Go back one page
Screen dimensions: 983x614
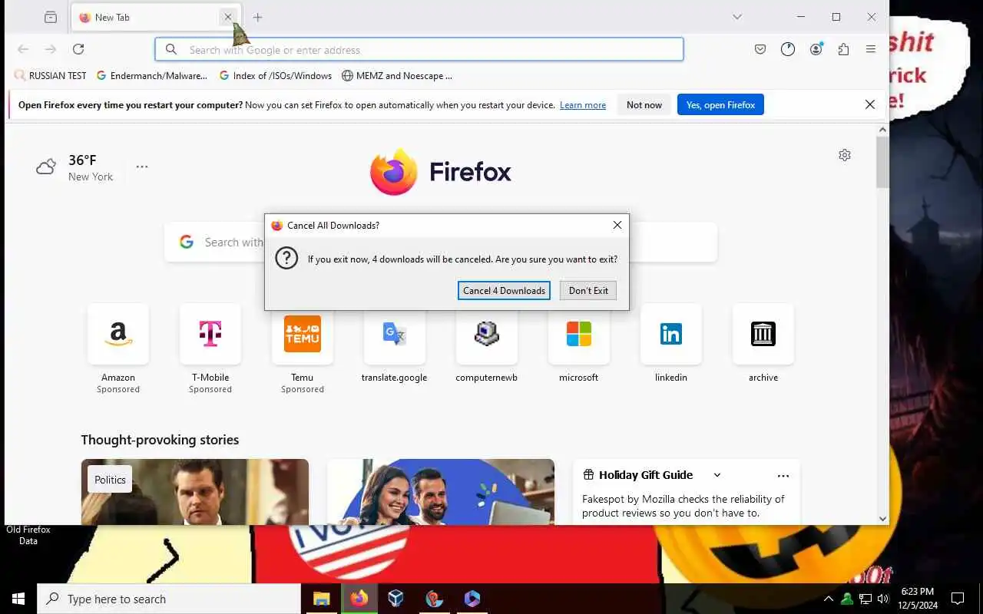pos(23,49)
